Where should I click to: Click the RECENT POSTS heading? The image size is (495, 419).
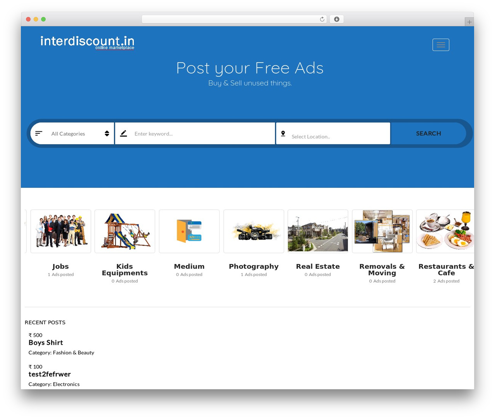[45, 322]
